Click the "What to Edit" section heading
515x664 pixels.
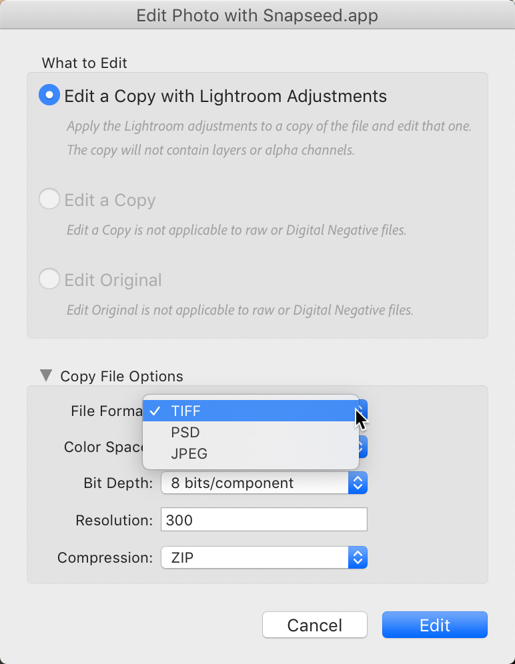point(85,63)
